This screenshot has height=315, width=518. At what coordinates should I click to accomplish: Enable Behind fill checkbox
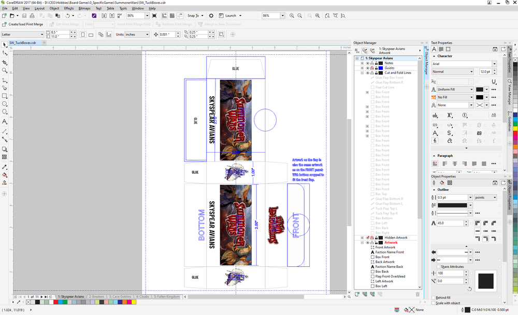click(x=434, y=297)
